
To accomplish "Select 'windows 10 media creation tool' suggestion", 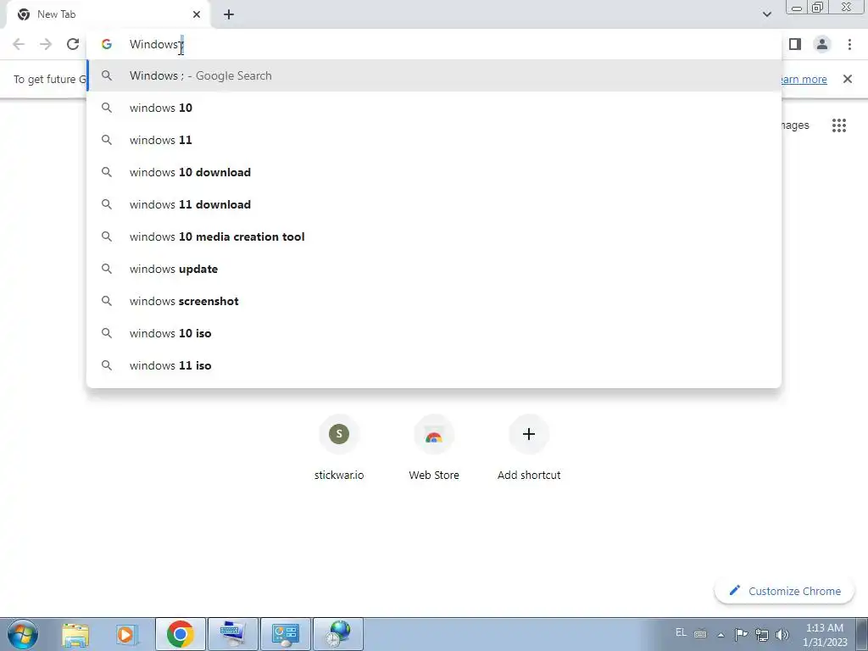I will [x=434, y=237].
